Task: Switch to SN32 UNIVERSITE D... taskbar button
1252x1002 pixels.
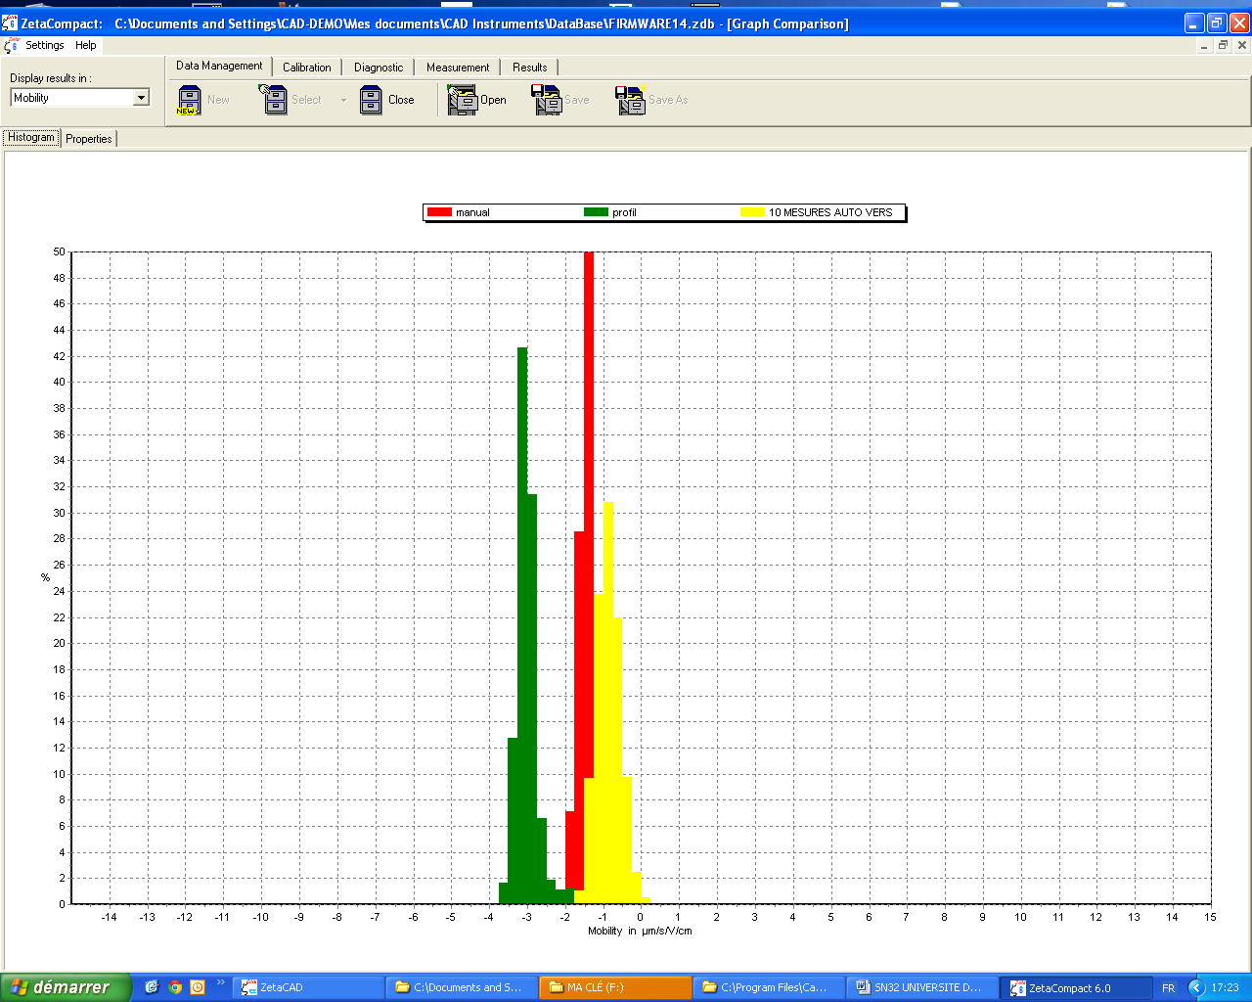Action: click(921, 988)
